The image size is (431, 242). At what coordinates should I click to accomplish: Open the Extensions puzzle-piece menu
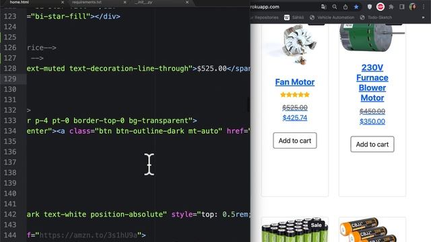(x=391, y=7)
